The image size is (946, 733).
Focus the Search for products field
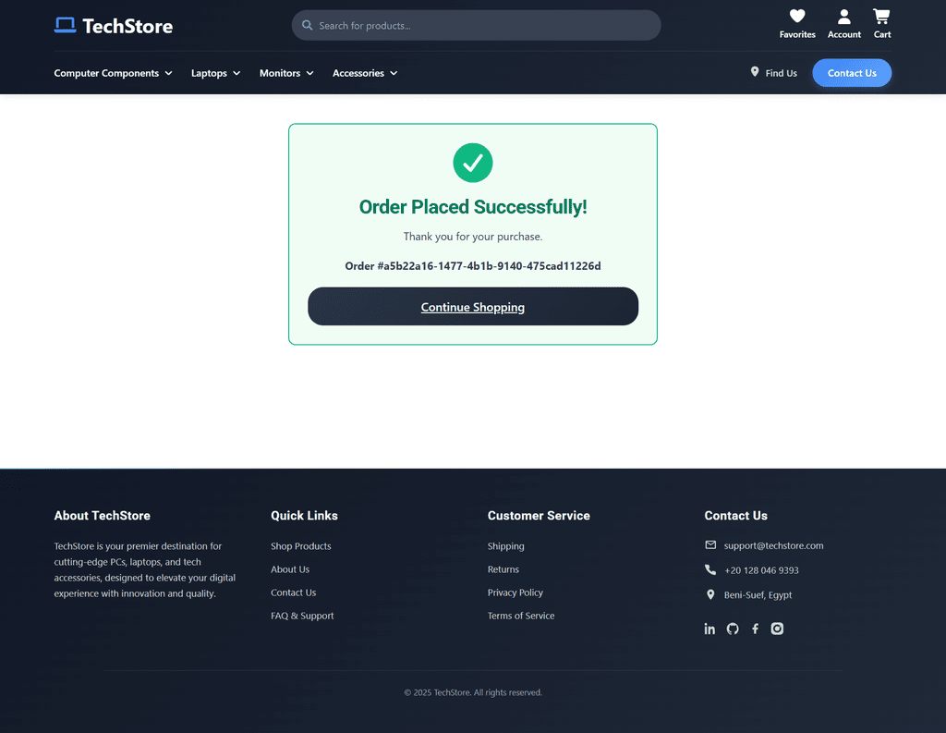(x=476, y=25)
